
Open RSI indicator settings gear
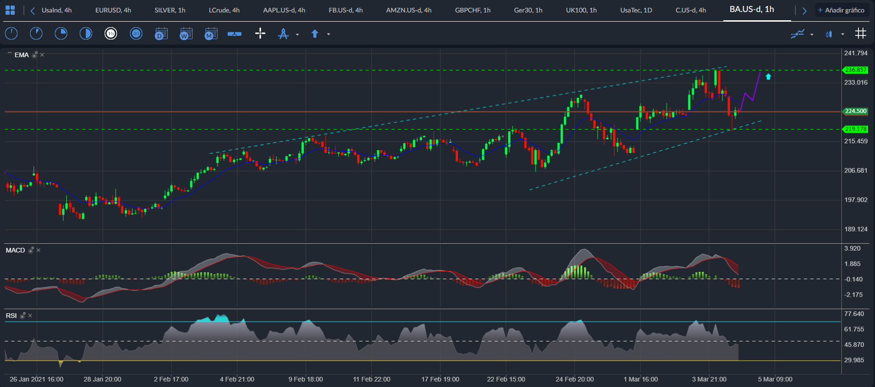pyautogui.click(x=23, y=316)
